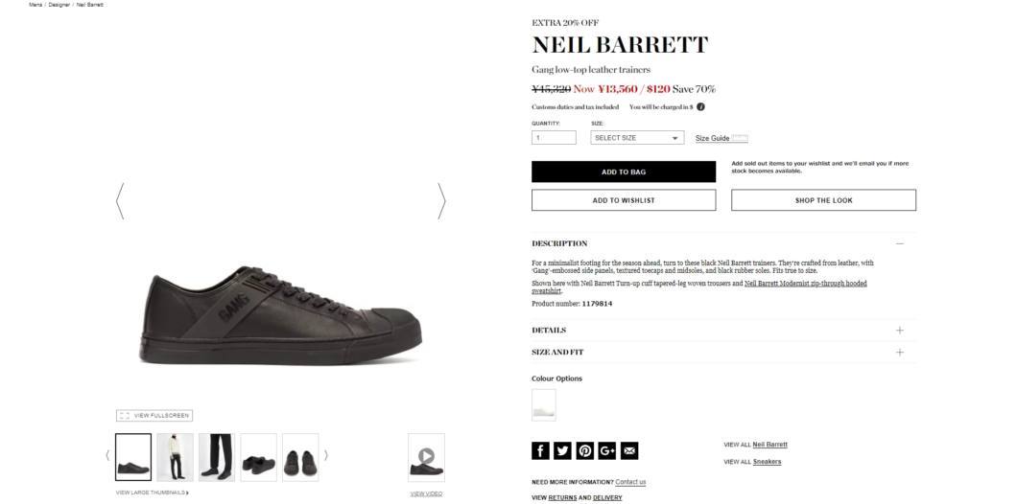Show previous product image with left arrow
Screen dimensions: 1017x504
tap(120, 201)
